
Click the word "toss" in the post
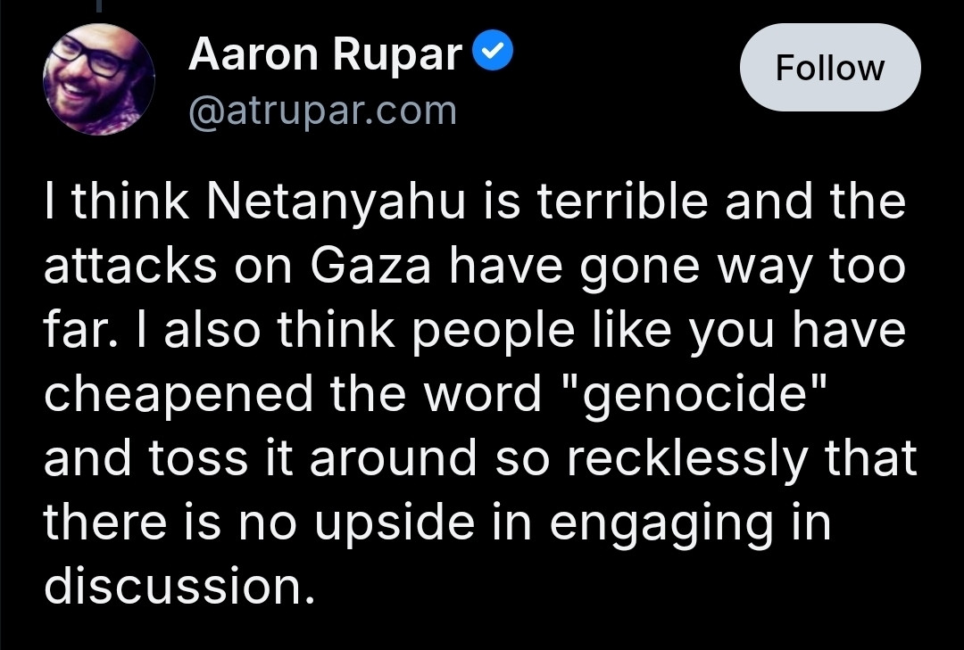pyautogui.click(x=198, y=459)
